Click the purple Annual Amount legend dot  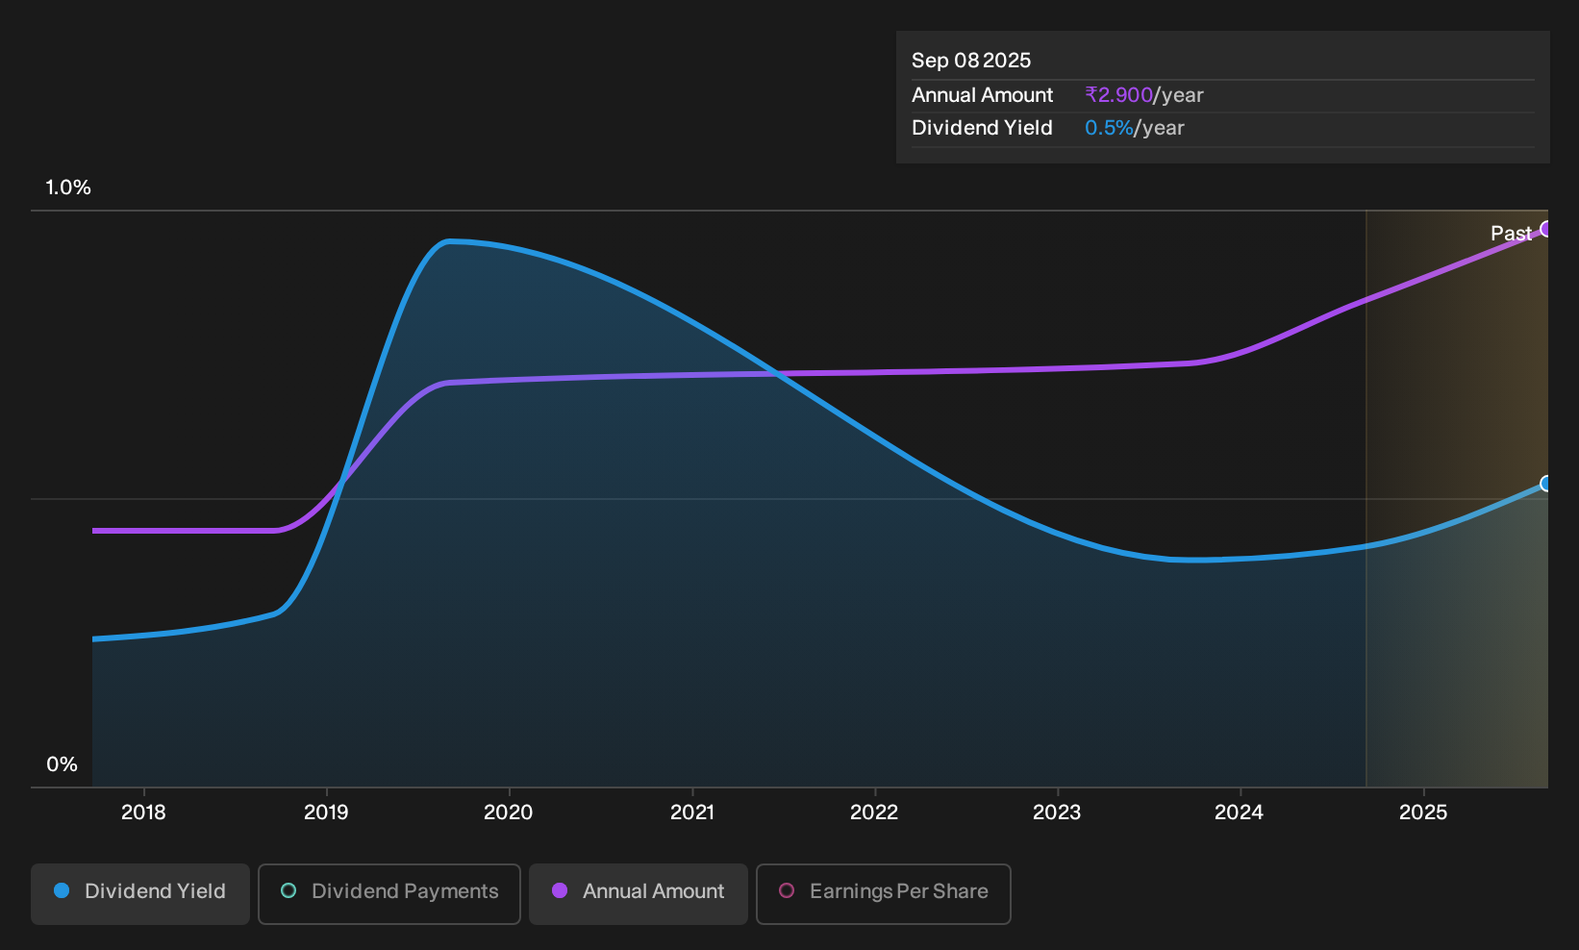(560, 891)
